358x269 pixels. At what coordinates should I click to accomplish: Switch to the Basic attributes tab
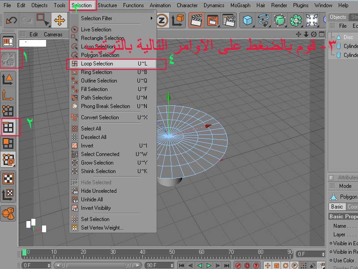pyautogui.click(x=337, y=207)
